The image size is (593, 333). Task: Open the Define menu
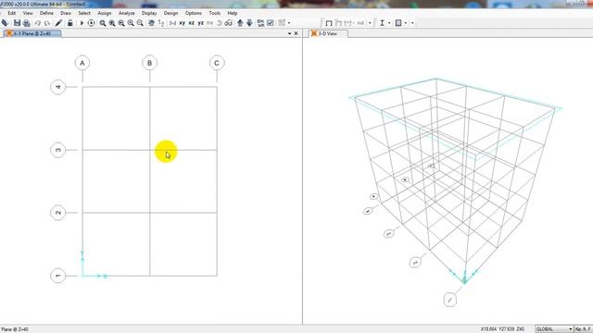coord(46,13)
